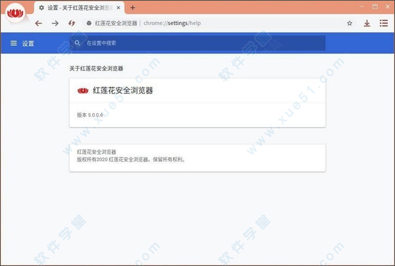Close the browser window
The image size is (395, 266).
[x=388, y=7]
